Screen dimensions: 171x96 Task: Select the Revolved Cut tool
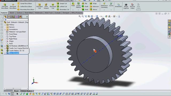53,6
